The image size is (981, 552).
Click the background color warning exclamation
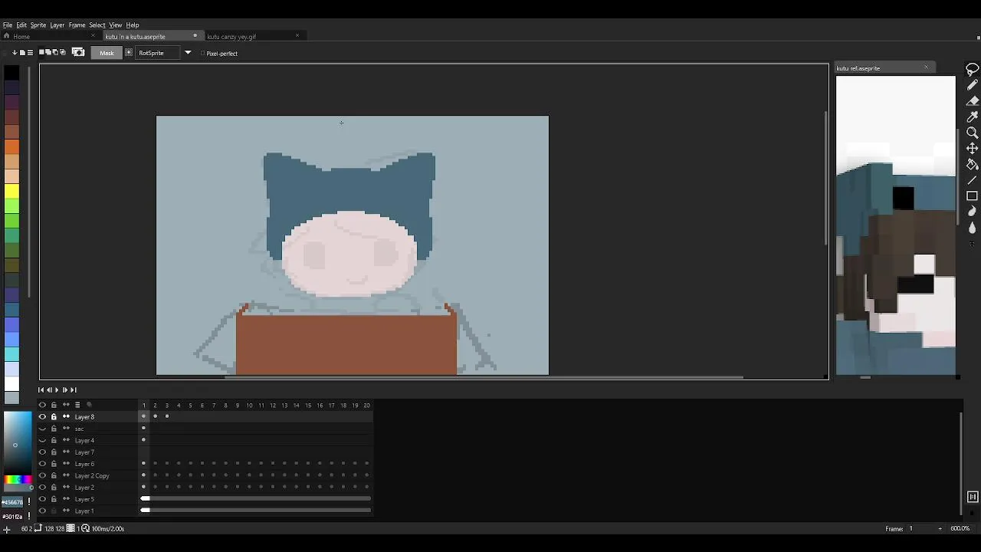click(x=29, y=517)
